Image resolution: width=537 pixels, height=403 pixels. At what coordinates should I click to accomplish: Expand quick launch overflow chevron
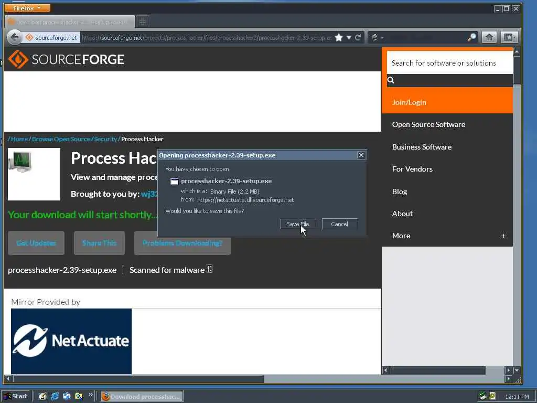[x=90, y=395]
